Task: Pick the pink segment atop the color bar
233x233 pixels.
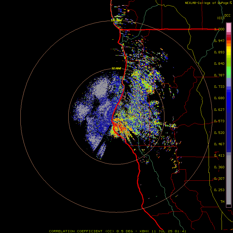Action: (x=229, y=28)
